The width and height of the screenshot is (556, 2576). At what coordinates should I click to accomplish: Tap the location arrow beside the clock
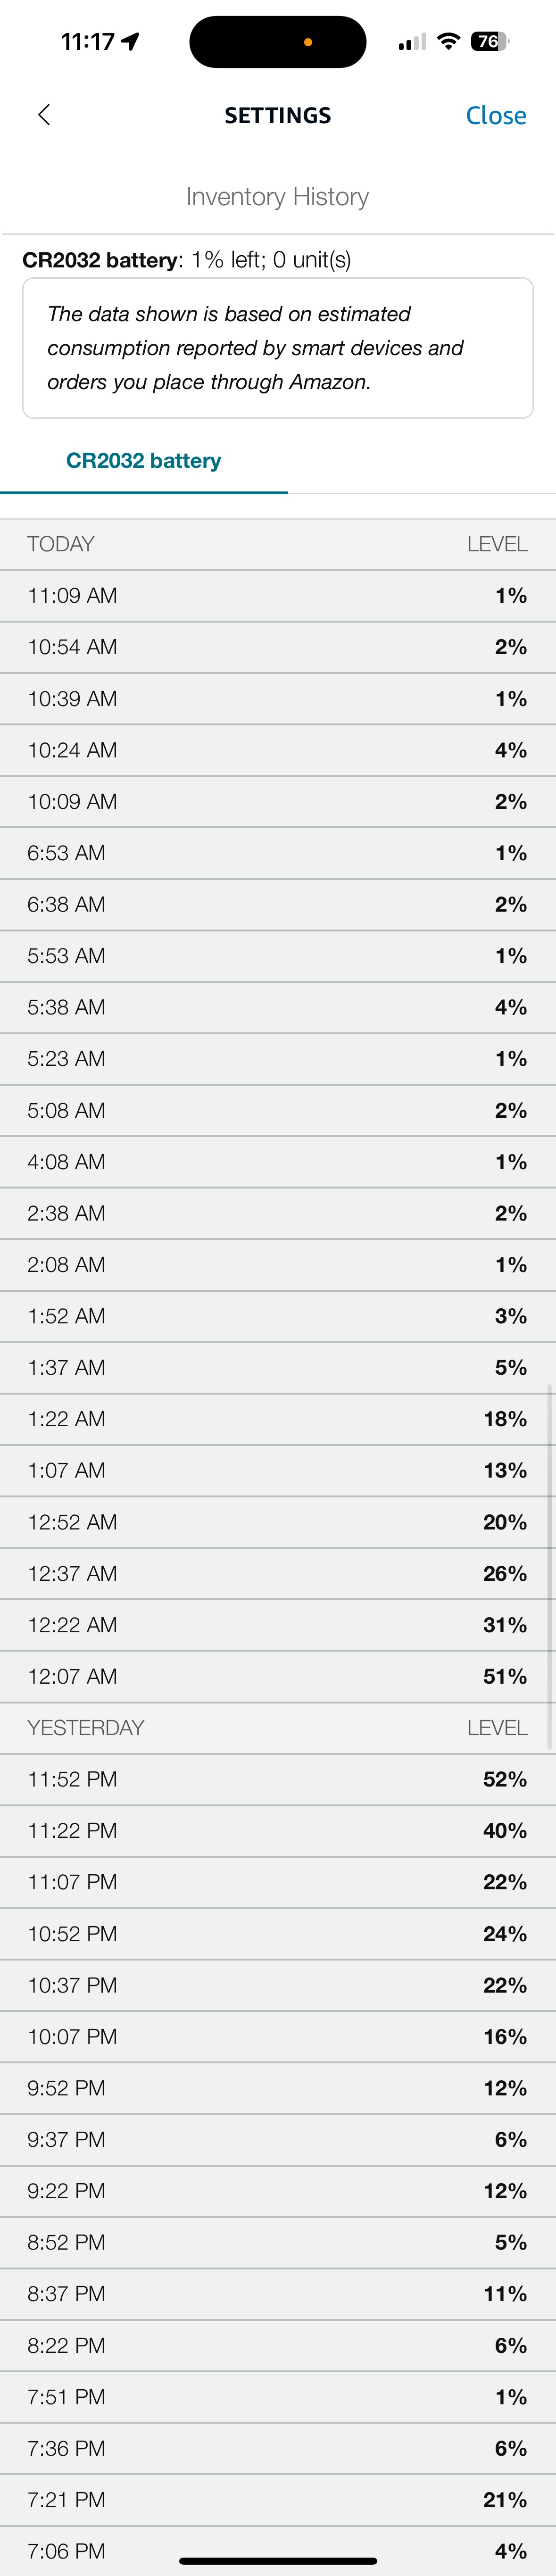(130, 41)
